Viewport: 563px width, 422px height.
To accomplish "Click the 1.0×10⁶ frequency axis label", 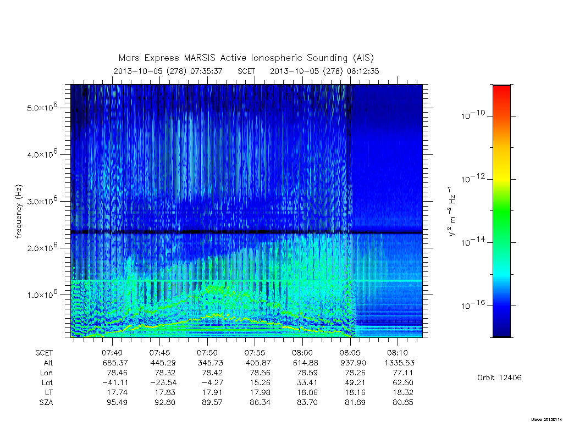I will [x=42, y=294].
